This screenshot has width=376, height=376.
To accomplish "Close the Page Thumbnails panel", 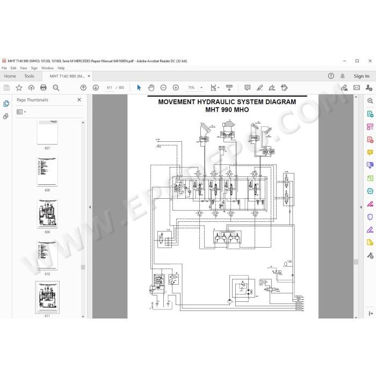I will tap(79, 100).
